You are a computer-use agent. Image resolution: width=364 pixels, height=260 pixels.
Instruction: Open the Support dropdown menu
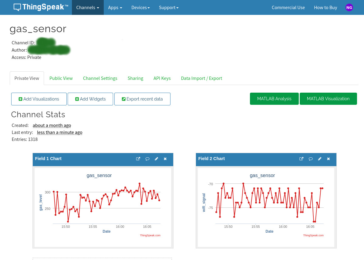pyautogui.click(x=169, y=7)
